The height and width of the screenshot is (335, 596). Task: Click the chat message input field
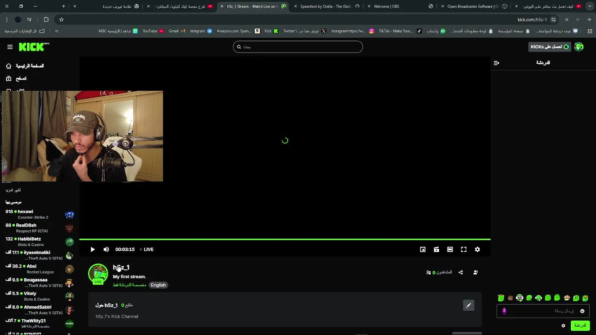pyautogui.click(x=543, y=311)
